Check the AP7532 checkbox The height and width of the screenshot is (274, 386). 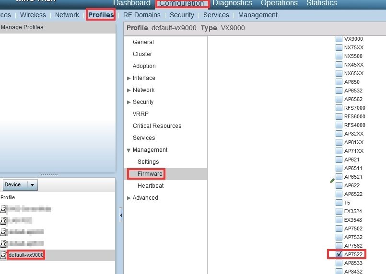point(339,237)
